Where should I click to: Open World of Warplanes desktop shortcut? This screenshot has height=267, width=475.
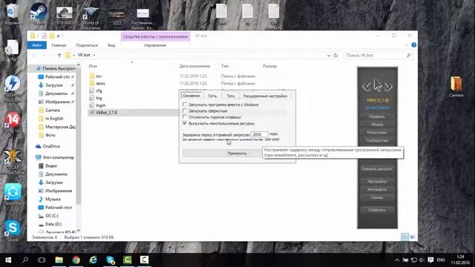point(91,17)
